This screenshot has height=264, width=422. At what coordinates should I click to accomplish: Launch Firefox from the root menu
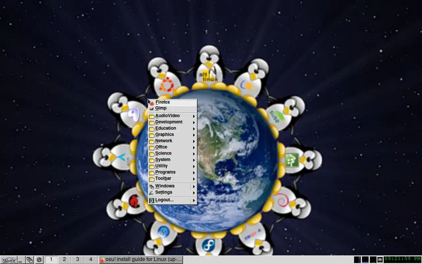click(172, 102)
